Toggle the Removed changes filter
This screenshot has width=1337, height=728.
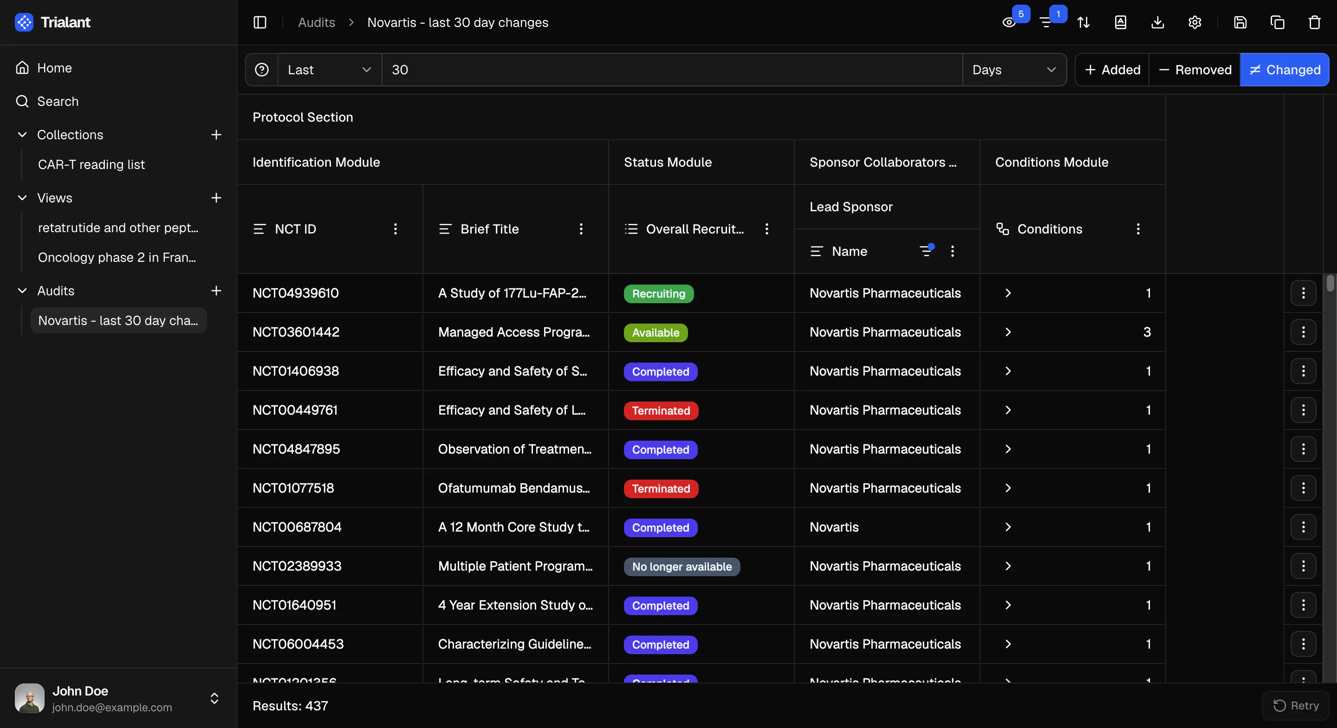click(x=1194, y=70)
